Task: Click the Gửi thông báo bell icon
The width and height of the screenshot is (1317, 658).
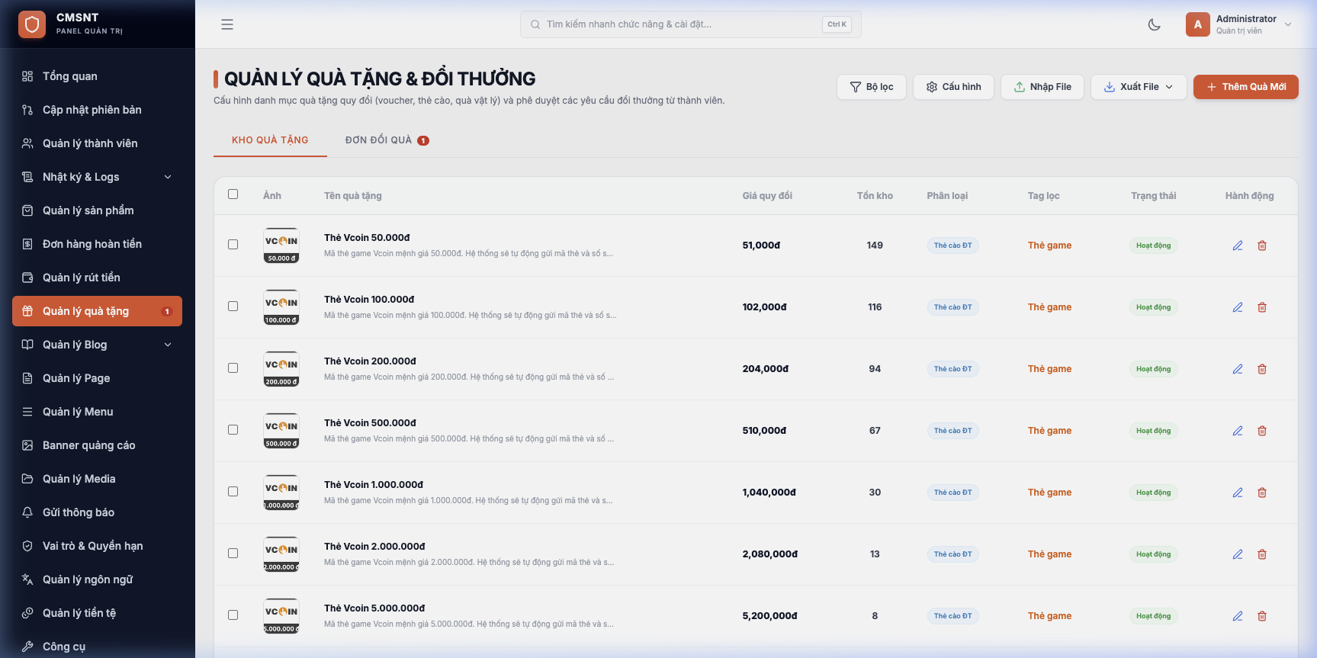Action: pyautogui.click(x=27, y=512)
